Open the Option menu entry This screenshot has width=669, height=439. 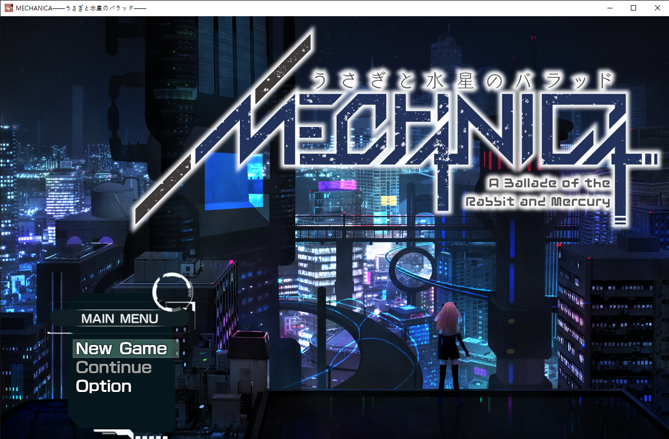103,386
